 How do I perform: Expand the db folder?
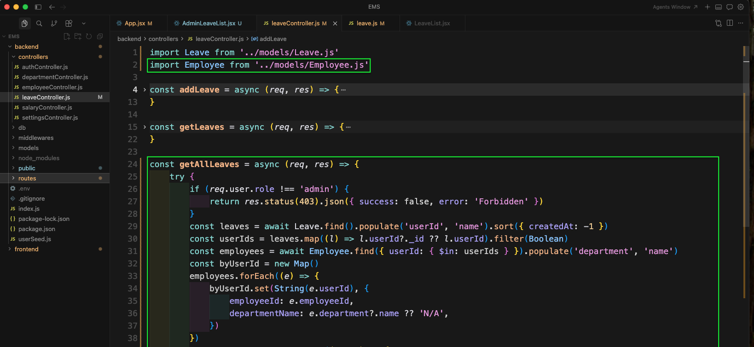[13, 127]
